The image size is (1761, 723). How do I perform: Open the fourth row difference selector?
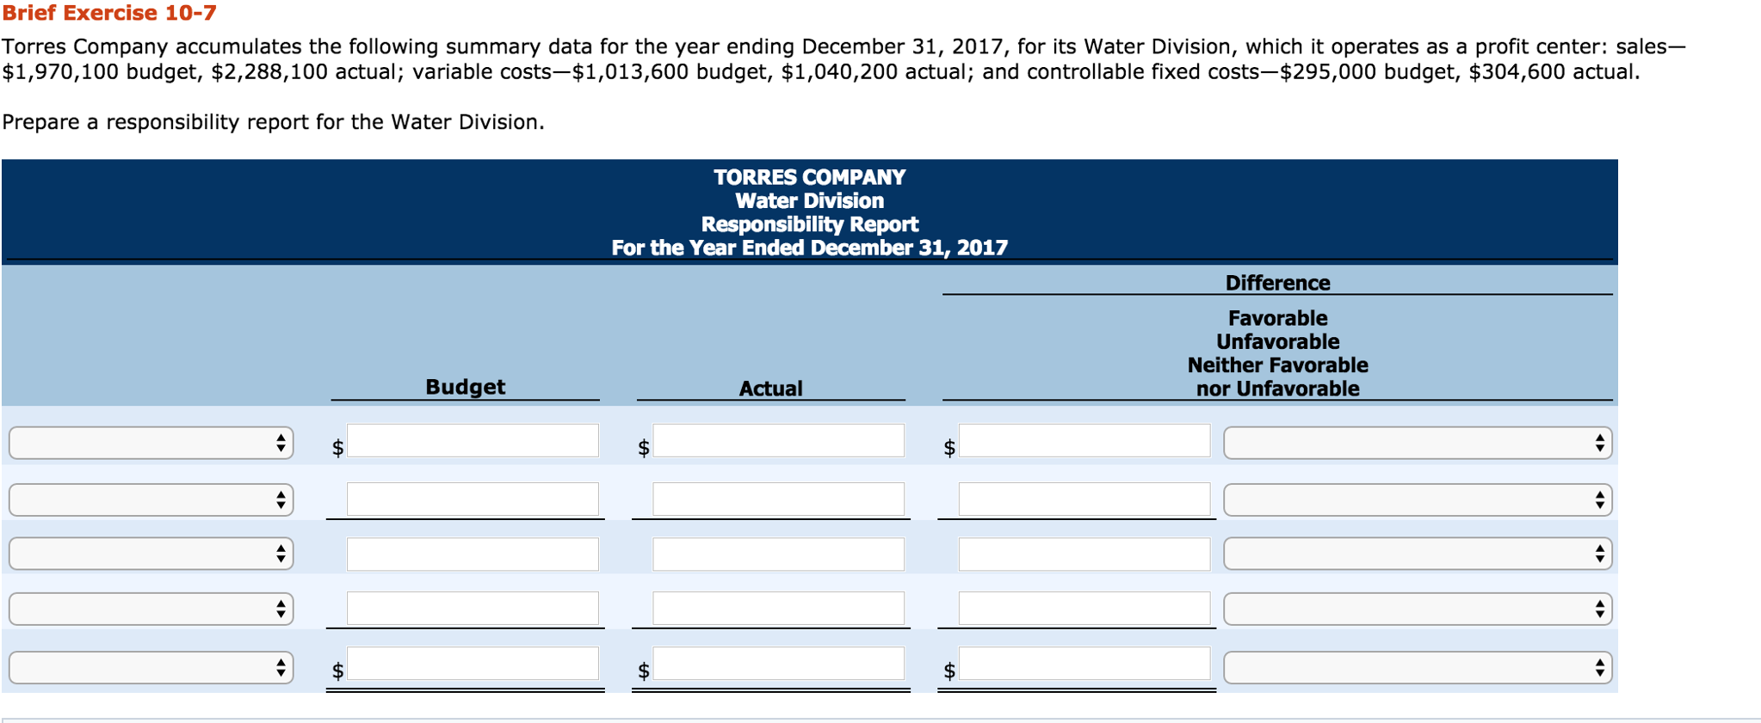pos(1416,610)
